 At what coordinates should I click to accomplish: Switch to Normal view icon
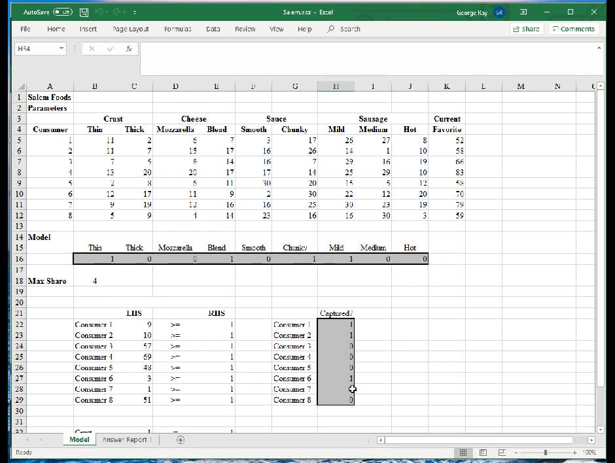[x=463, y=453]
